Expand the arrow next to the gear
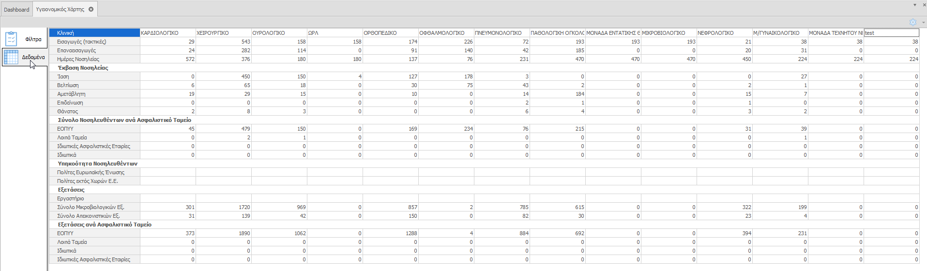Image resolution: width=927 pixels, height=271 pixels. pyautogui.click(x=923, y=22)
